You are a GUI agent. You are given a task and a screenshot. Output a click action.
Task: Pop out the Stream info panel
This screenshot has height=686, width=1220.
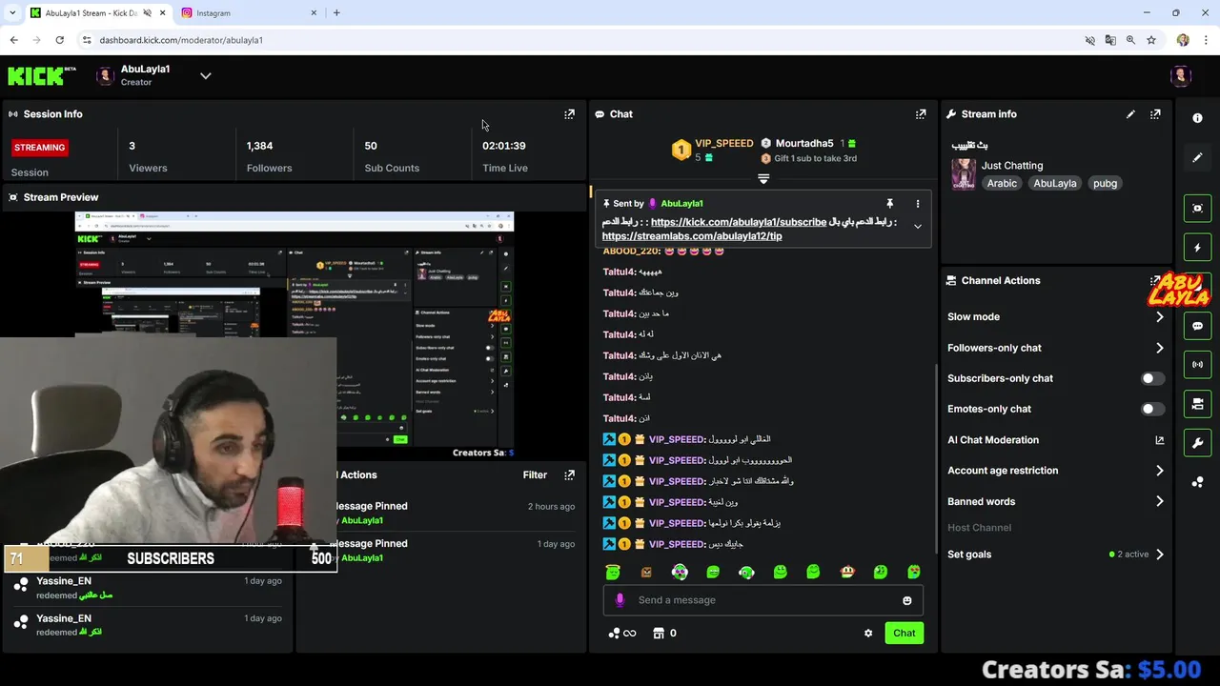pyautogui.click(x=1155, y=114)
